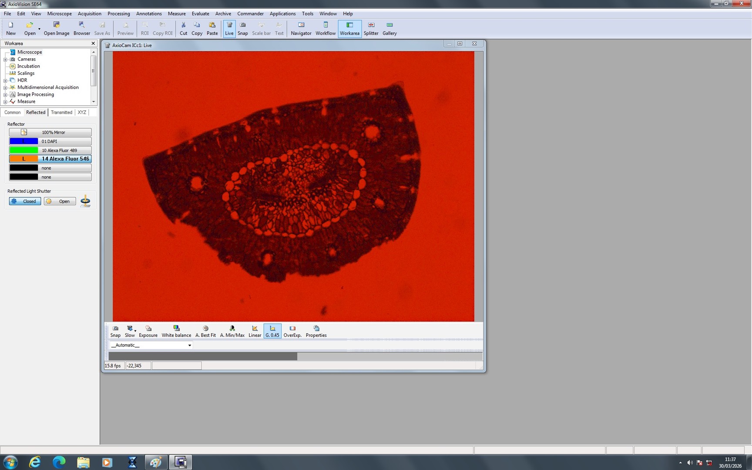
Task: Launch the image Browser
Action: [x=81, y=28]
